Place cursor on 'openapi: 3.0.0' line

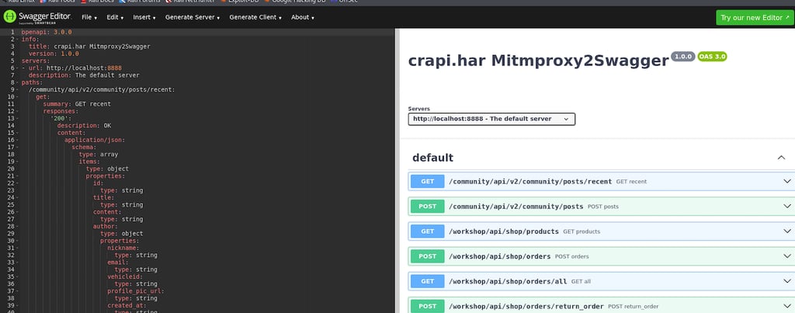tap(47, 32)
